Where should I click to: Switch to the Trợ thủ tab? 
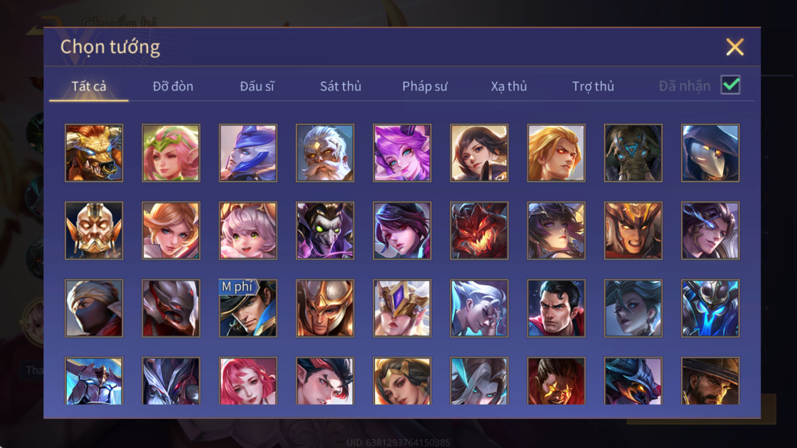pos(593,86)
